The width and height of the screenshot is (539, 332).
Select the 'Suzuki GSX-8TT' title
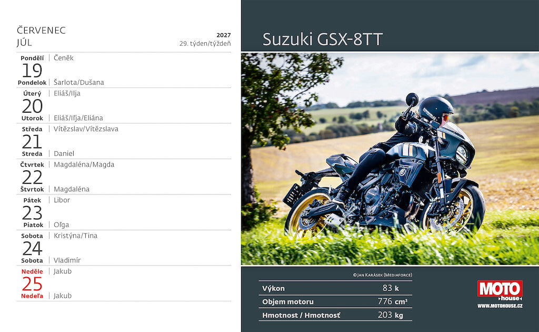(323, 39)
